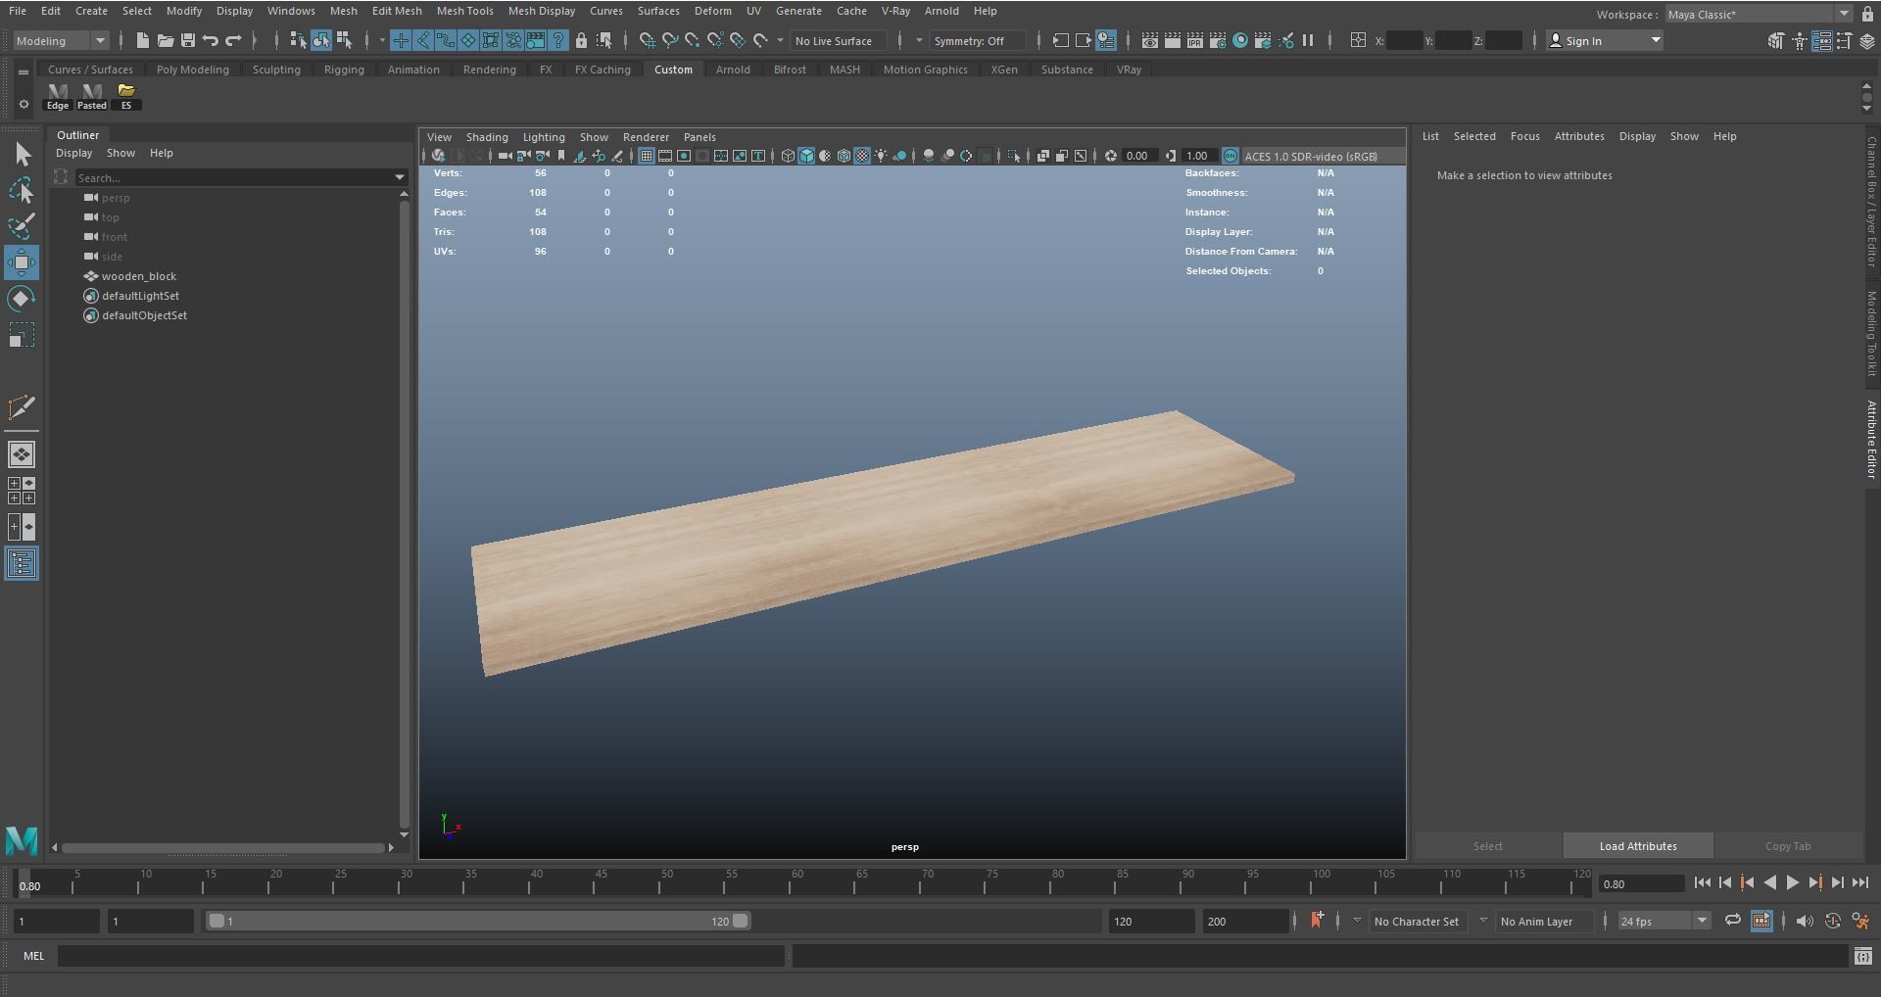Open the script editor icon
Viewport: 1881px width, 997px height.
pos(1862,956)
